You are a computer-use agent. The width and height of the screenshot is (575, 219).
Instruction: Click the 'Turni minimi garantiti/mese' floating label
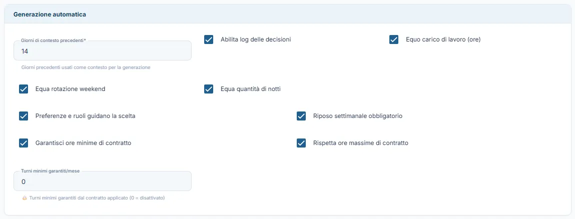click(50, 171)
